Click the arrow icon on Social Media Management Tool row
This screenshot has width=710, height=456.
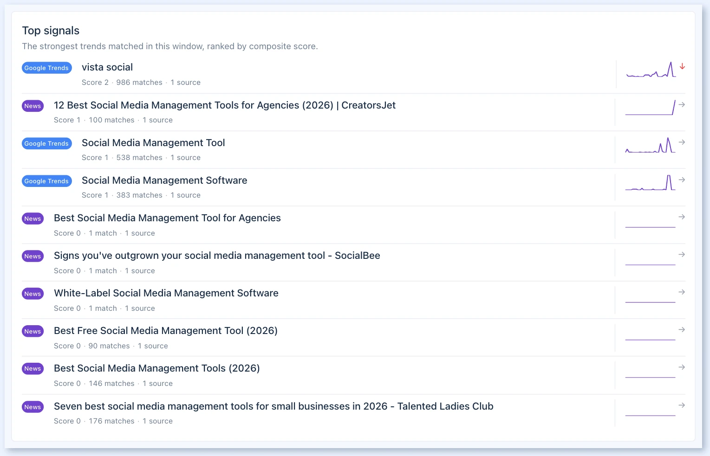click(682, 142)
